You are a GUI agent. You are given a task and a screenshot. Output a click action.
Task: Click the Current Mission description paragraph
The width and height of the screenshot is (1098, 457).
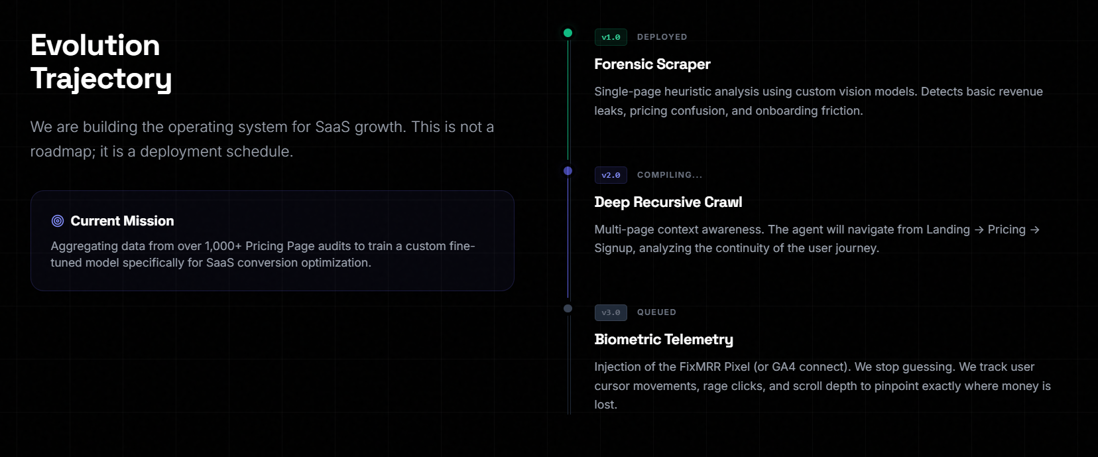point(263,254)
